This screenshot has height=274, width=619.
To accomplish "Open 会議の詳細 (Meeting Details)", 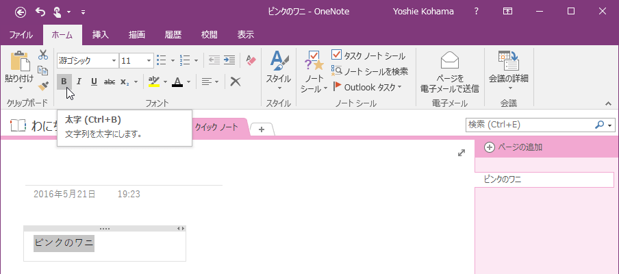I will click(x=509, y=71).
